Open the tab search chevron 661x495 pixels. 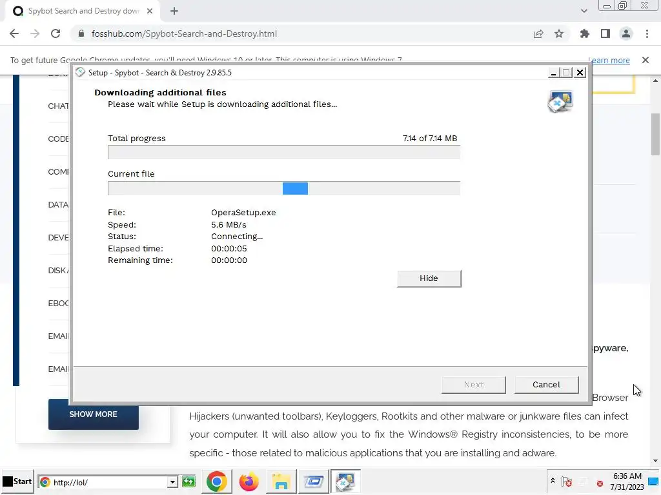point(584,11)
